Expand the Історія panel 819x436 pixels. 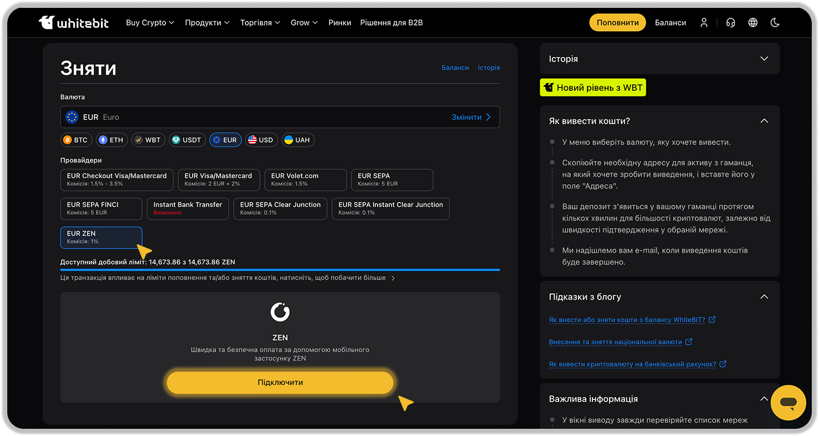tap(659, 59)
